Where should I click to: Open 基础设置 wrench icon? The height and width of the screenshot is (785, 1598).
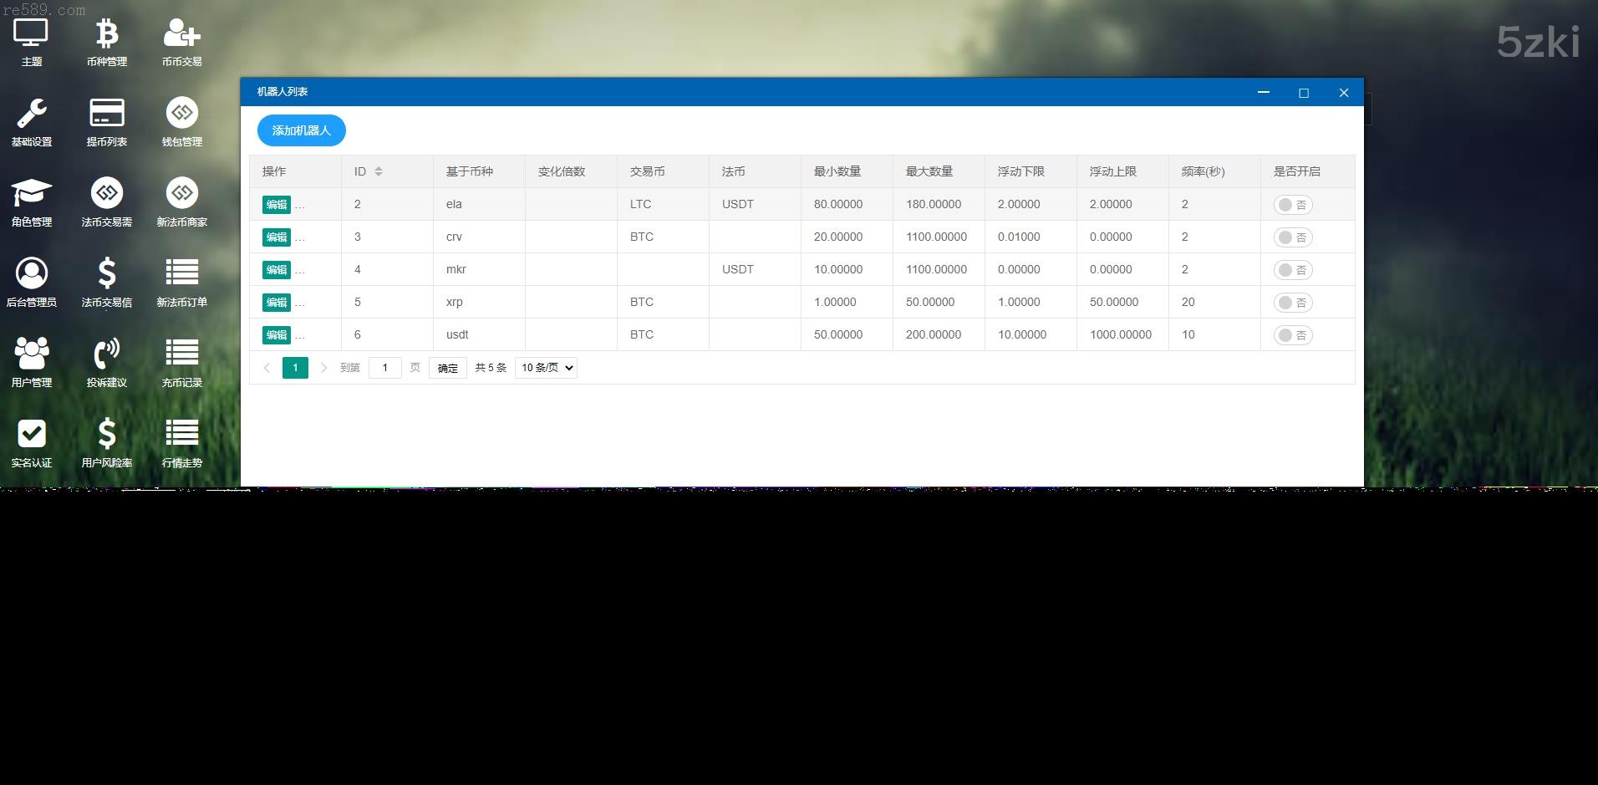[32, 115]
